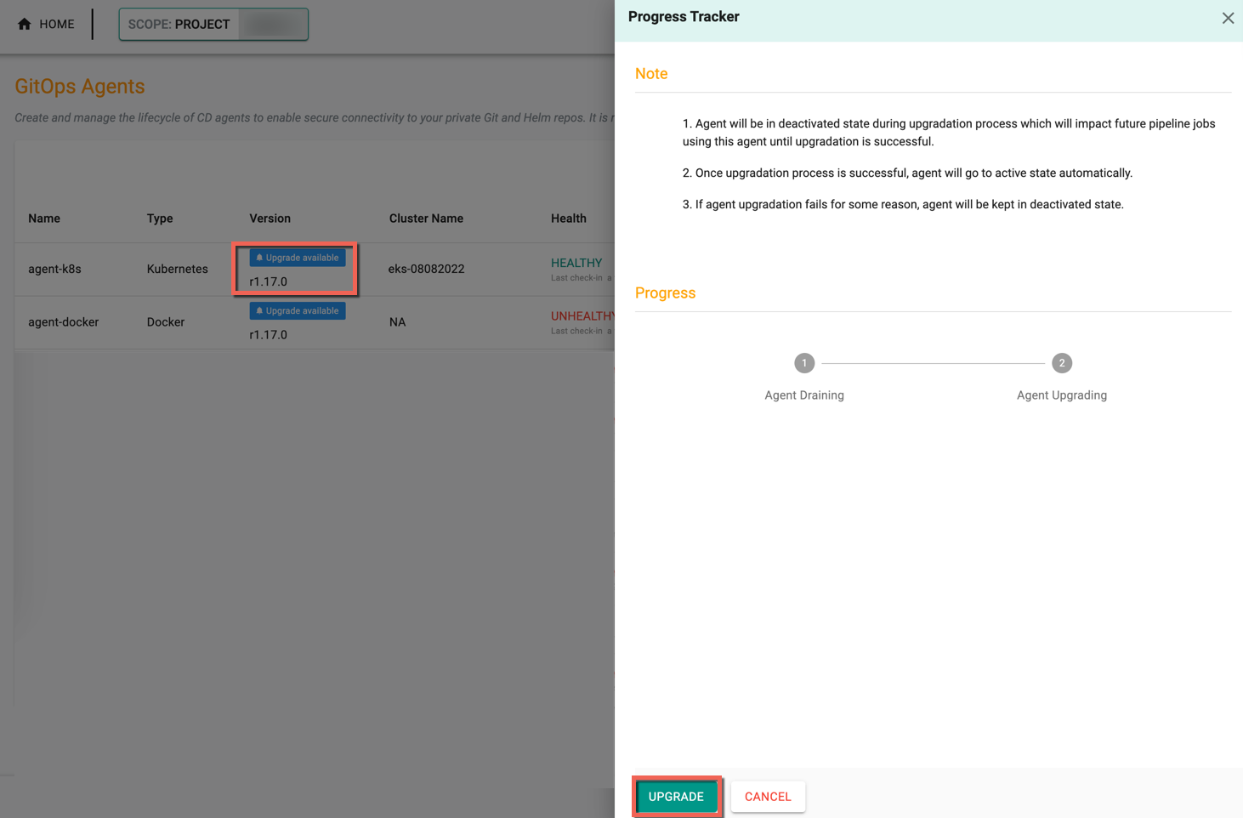Click the Agent Upgrading step label
The image size is (1243, 818).
point(1062,395)
